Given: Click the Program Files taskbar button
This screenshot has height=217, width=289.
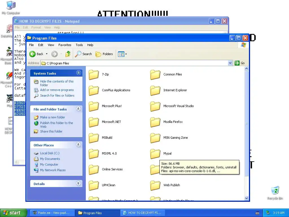Looking at the screenshot, I should pyautogui.click(x=97, y=213).
